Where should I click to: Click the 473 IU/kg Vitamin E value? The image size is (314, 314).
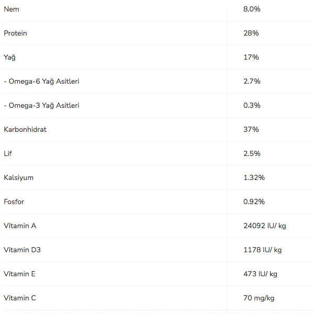coord(260,274)
